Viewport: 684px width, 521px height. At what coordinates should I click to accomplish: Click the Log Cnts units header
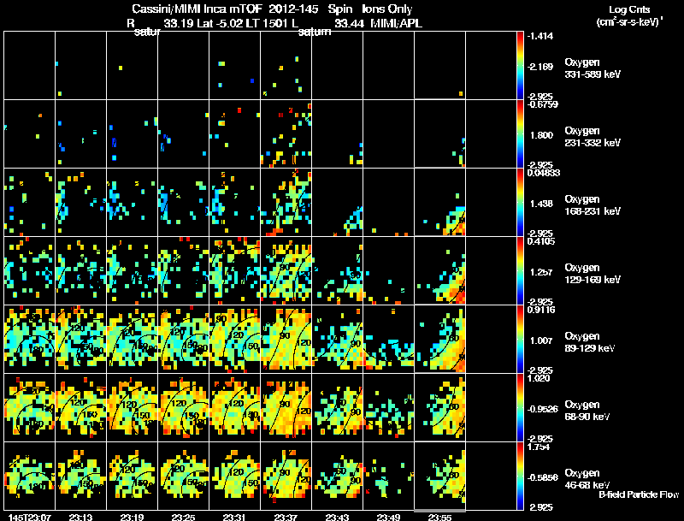tap(629, 15)
